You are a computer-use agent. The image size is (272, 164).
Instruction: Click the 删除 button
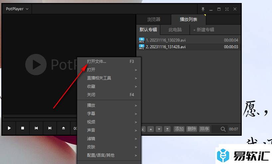point(192,129)
